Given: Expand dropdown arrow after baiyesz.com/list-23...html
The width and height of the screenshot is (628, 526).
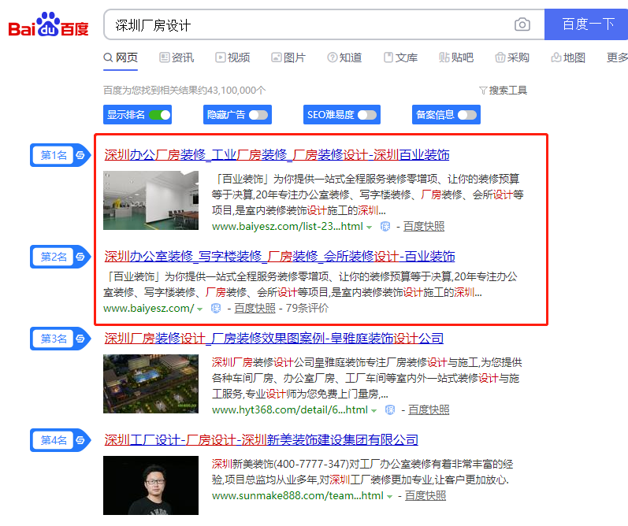Looking at the screenshot, I should pyautogui.click(x=370, y=228).
